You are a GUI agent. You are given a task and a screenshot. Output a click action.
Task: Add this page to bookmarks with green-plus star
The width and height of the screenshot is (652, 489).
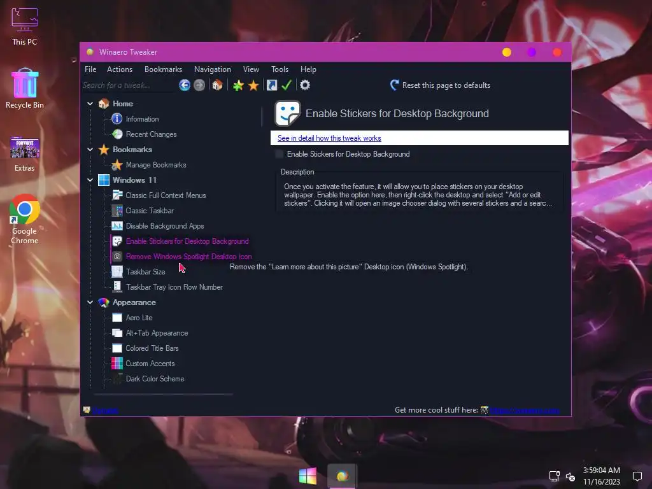[x=238, y=85]
